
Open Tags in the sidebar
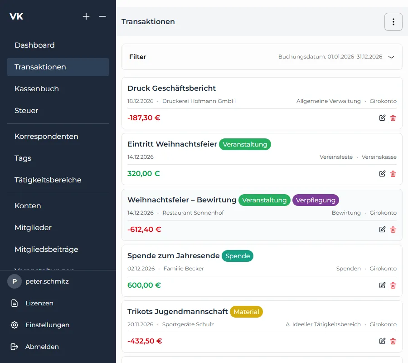(58, 158)
